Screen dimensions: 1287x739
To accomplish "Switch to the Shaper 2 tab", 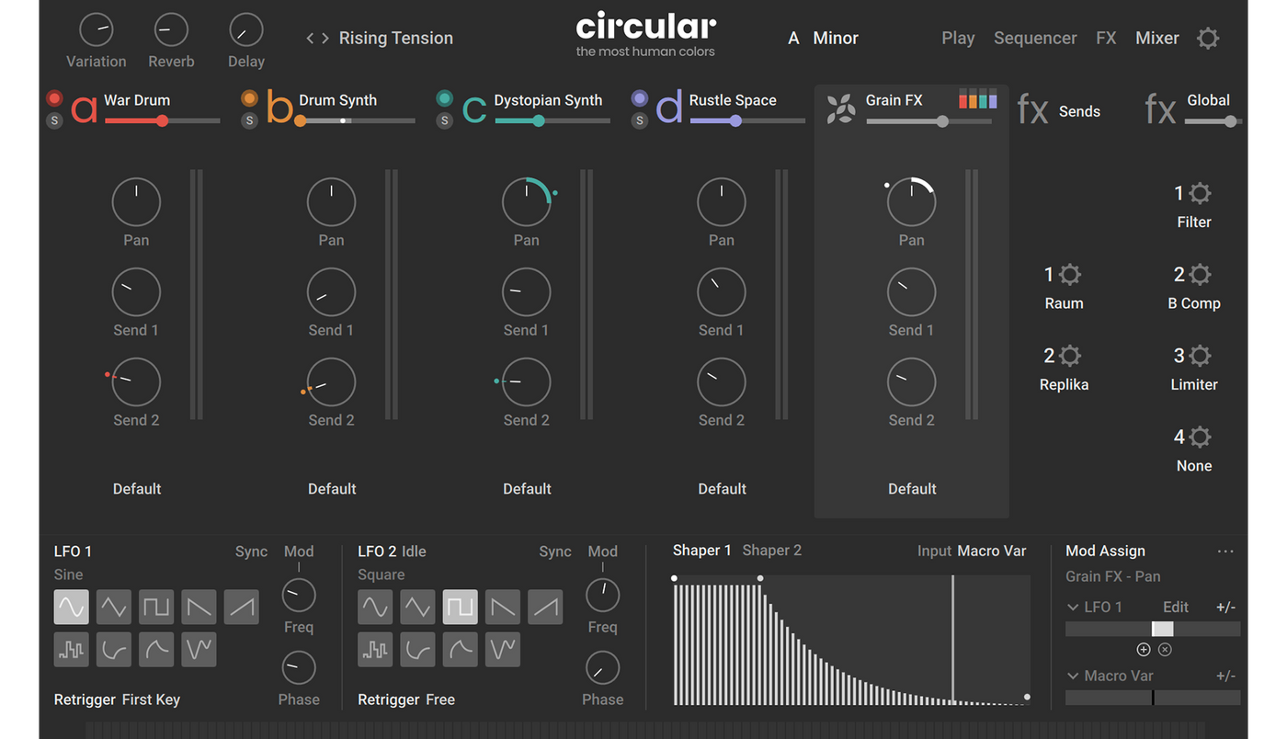I will tap(772, 551).
